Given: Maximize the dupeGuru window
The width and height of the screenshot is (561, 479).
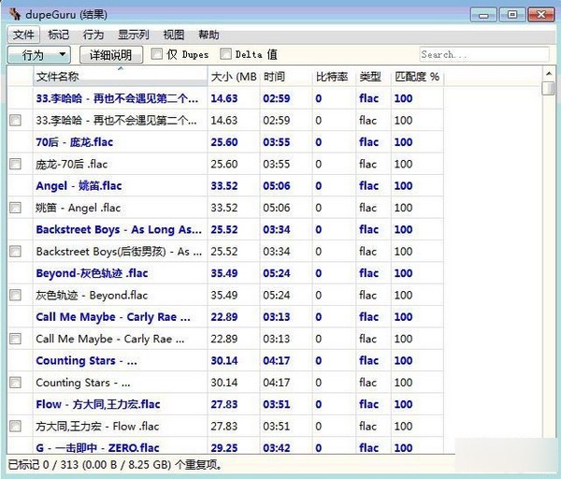Looking at the screenshot, I should [x=511, y=14].
